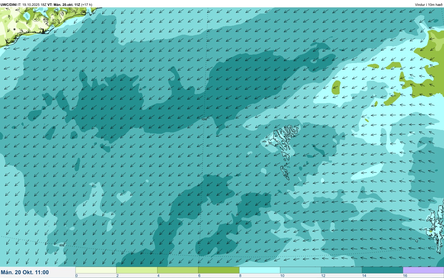Click the pale yellow 0–2 legend swatch
Screen dimensions: 444x278
click(96, 270)
